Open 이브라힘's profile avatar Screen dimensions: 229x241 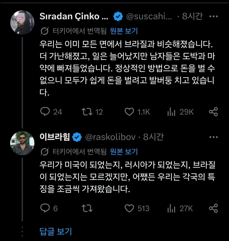pyautogui.click(x=22, y=143)
